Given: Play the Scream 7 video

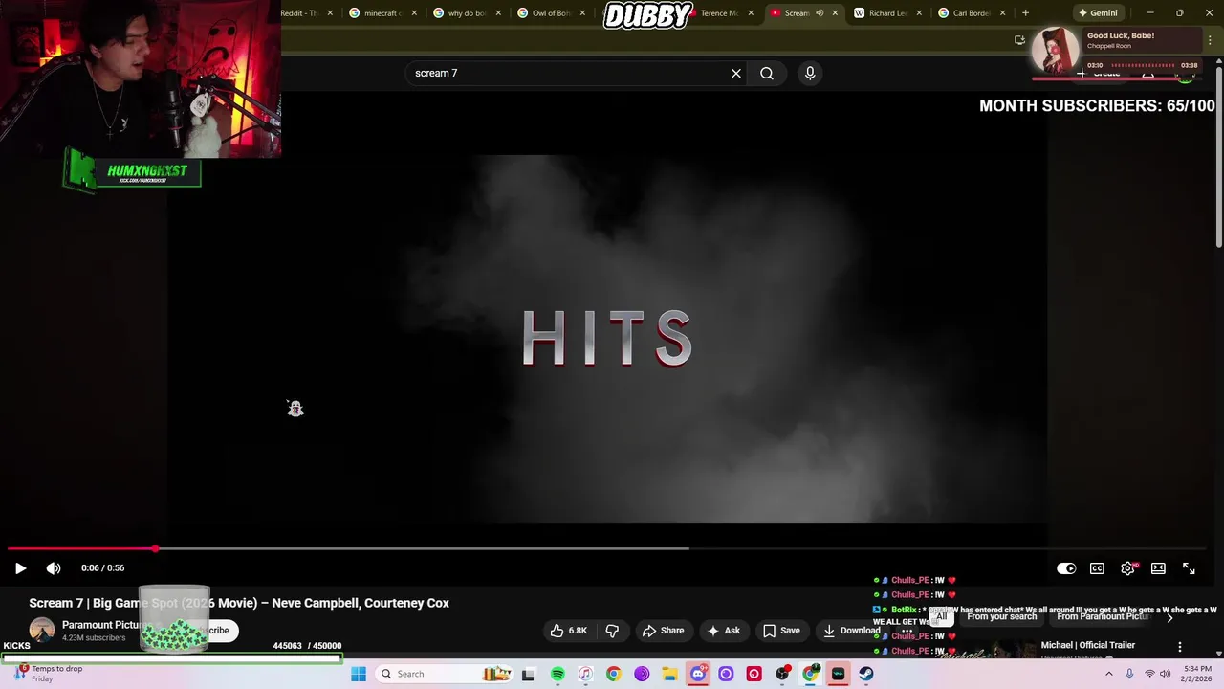Looking at the screenshot, I should click(x=20, y=568).
